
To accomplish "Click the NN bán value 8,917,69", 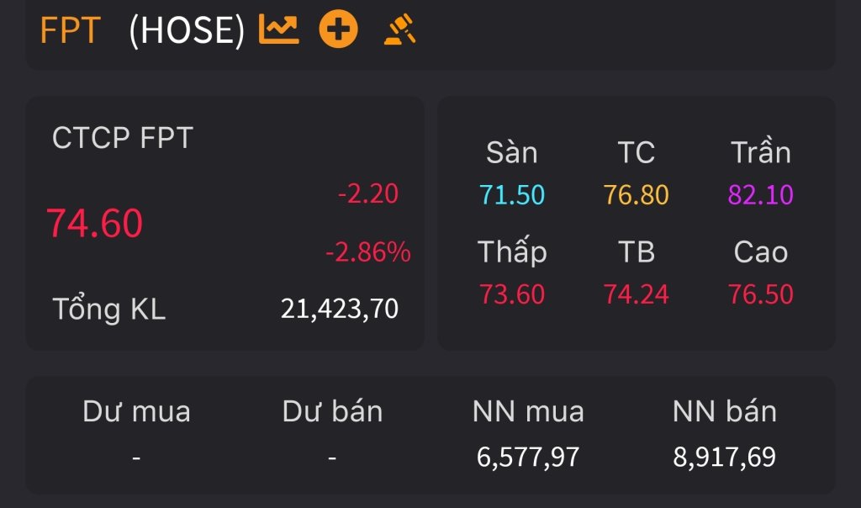I will click(x=724, y=457).
